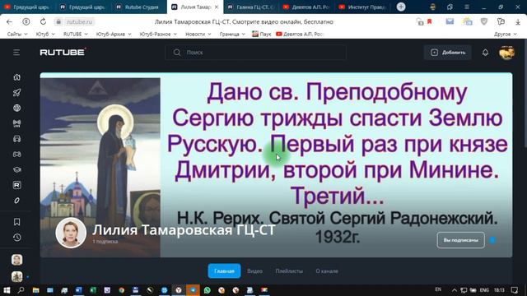Open File Explorer from the taskbar
The height and width of the screenshot is (296, 527).
[35, 290]
